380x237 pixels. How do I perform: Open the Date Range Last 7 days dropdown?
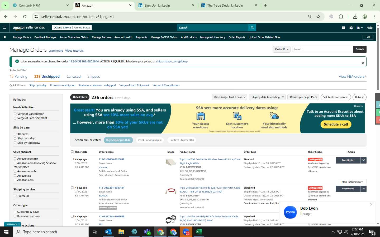point(230,97)
